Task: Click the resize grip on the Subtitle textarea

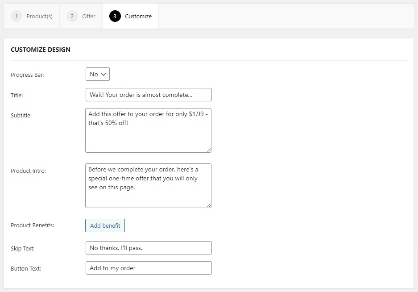Action: pyautogui.click(x=209, y=149)
